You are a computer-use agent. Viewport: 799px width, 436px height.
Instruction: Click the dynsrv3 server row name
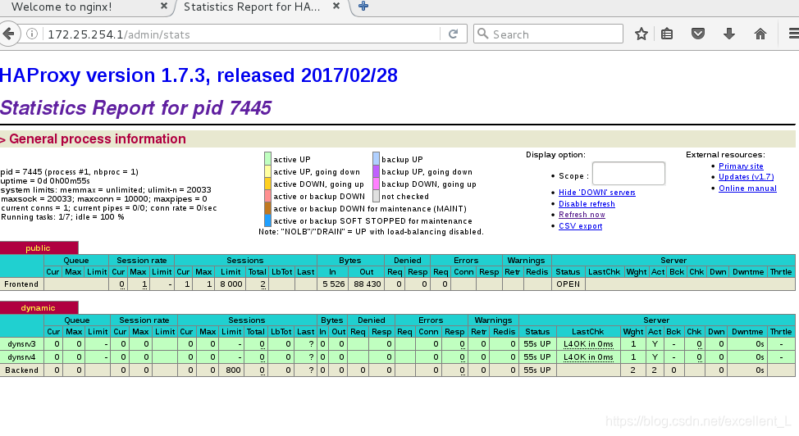[21, 344]
